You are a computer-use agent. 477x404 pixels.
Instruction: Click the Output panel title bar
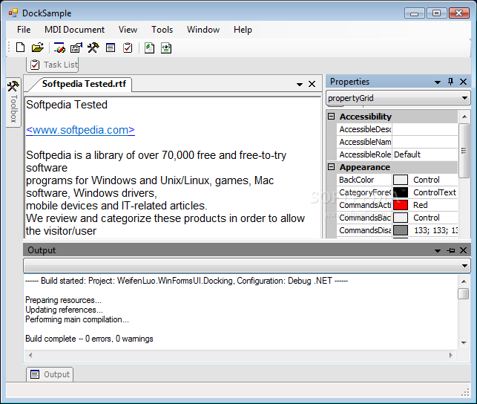pos(247,250)
